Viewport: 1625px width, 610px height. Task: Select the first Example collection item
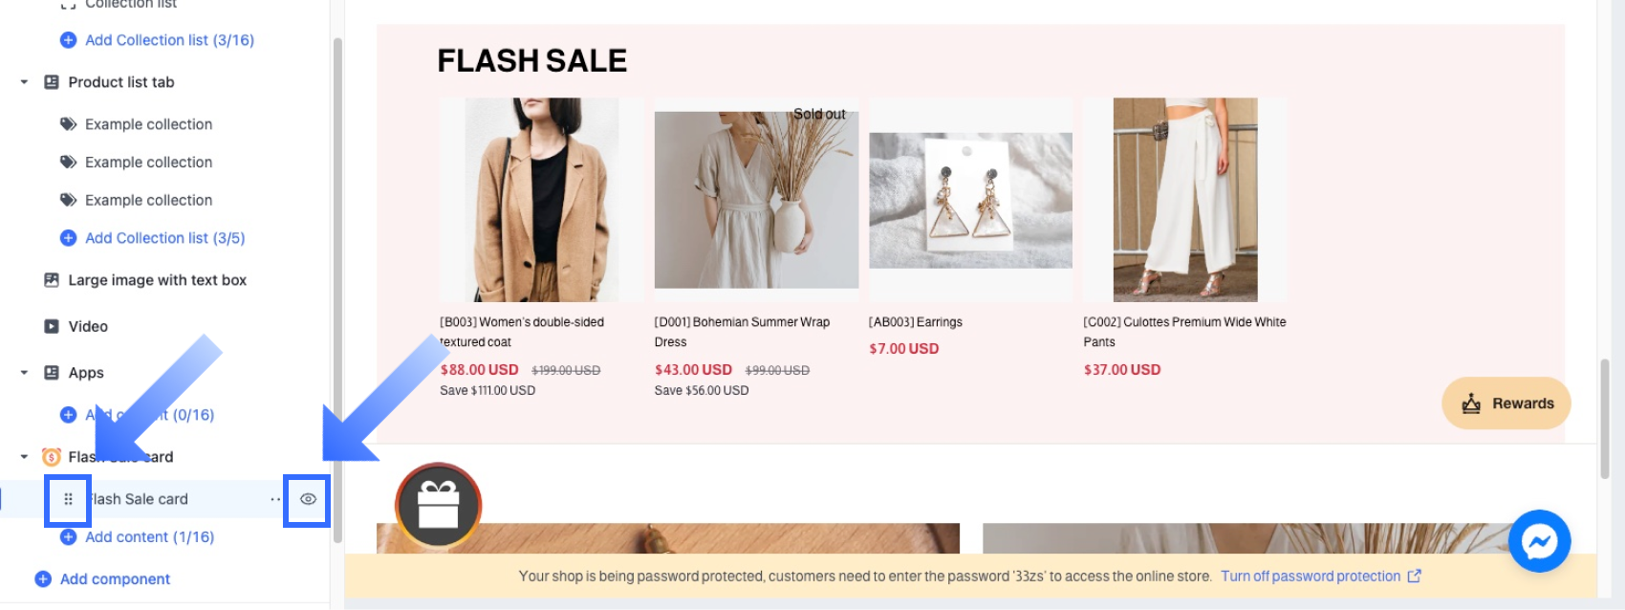(x=148, y=124)
